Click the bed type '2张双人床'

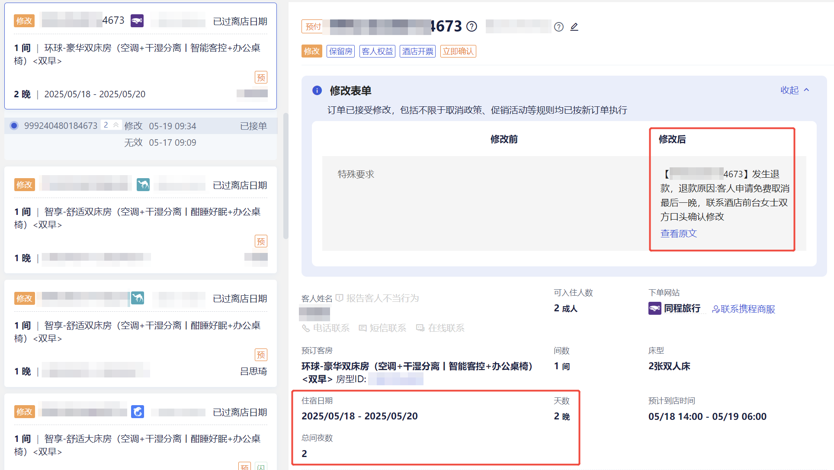(x=669, y=366)
